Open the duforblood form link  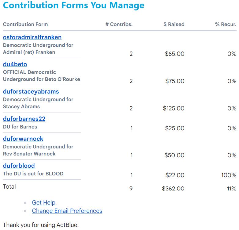(x=19, y=166)
